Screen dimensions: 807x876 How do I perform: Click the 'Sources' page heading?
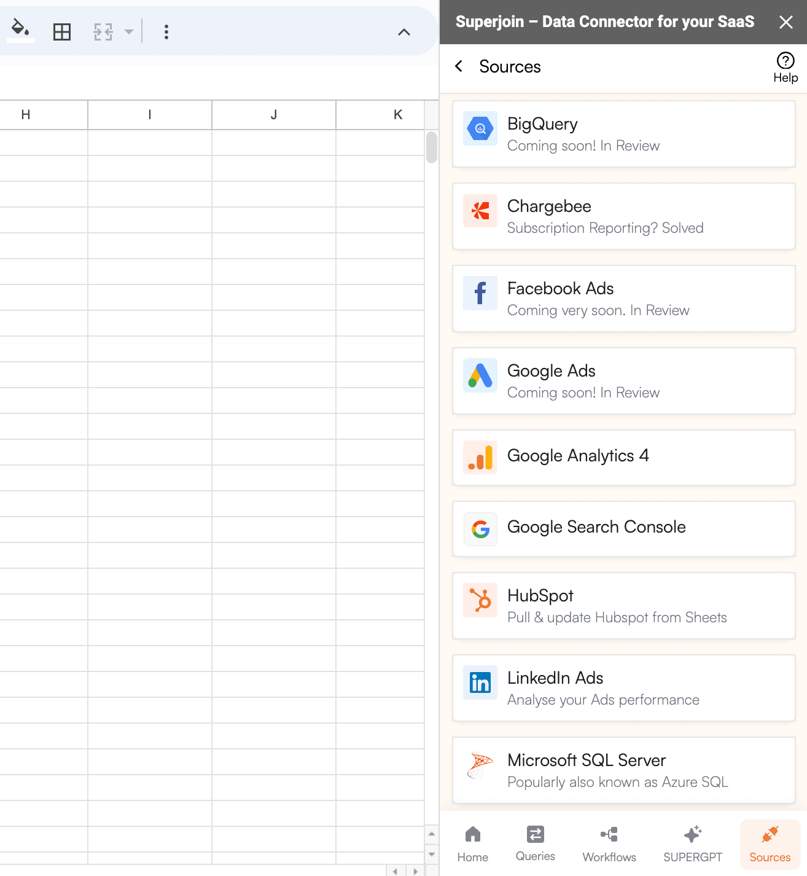pyautogui.click(x=510, y=66)
